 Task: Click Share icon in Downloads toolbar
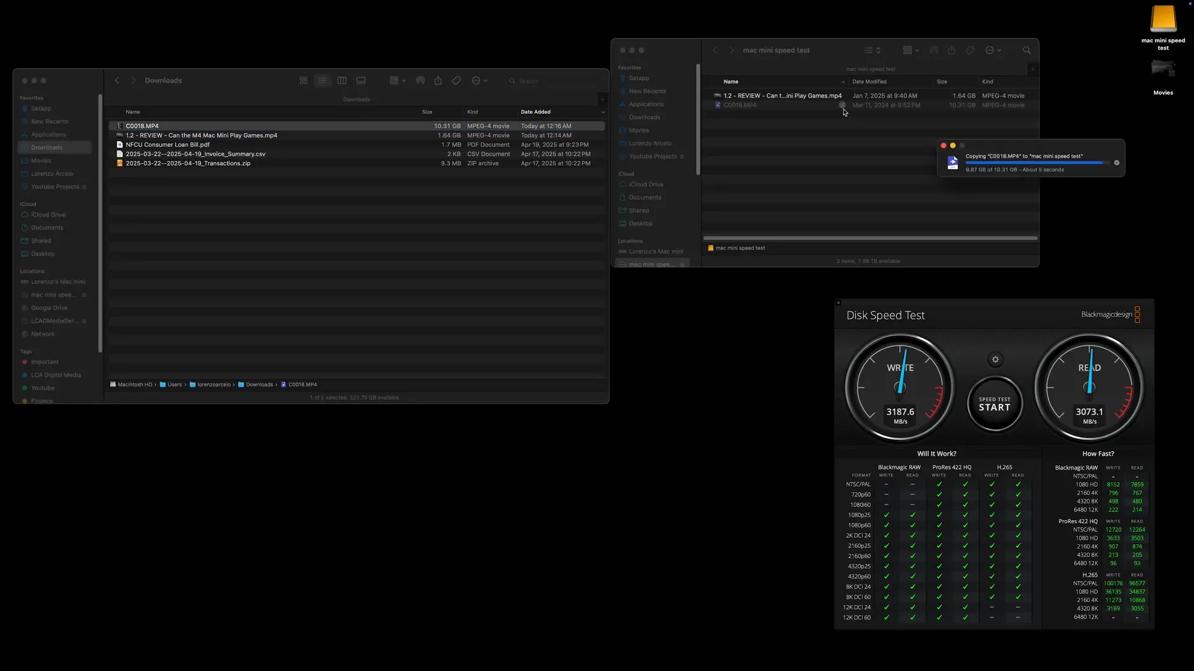438,81
